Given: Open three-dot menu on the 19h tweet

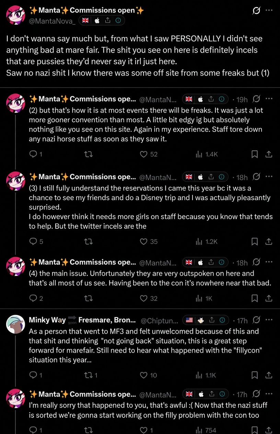Looking at the screenshot, I should (269, 99).
